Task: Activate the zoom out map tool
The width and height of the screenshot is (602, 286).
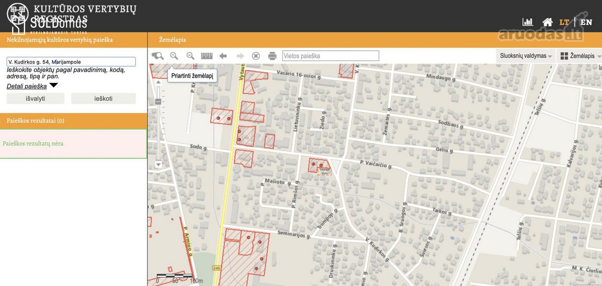Action: tap(191, 56)
